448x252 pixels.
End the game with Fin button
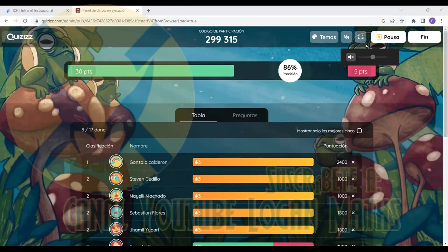click(424, 37)
